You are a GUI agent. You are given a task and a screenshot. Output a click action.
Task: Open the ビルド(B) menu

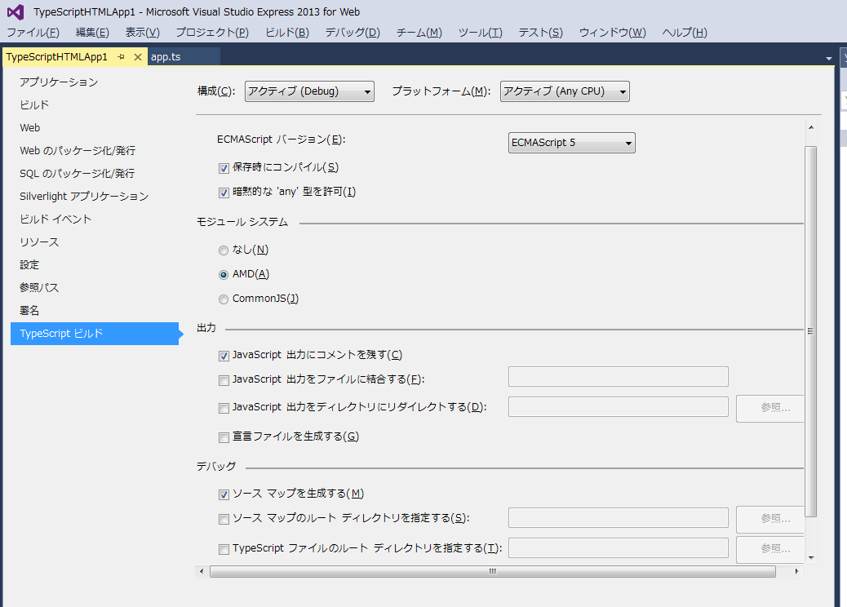287,33
